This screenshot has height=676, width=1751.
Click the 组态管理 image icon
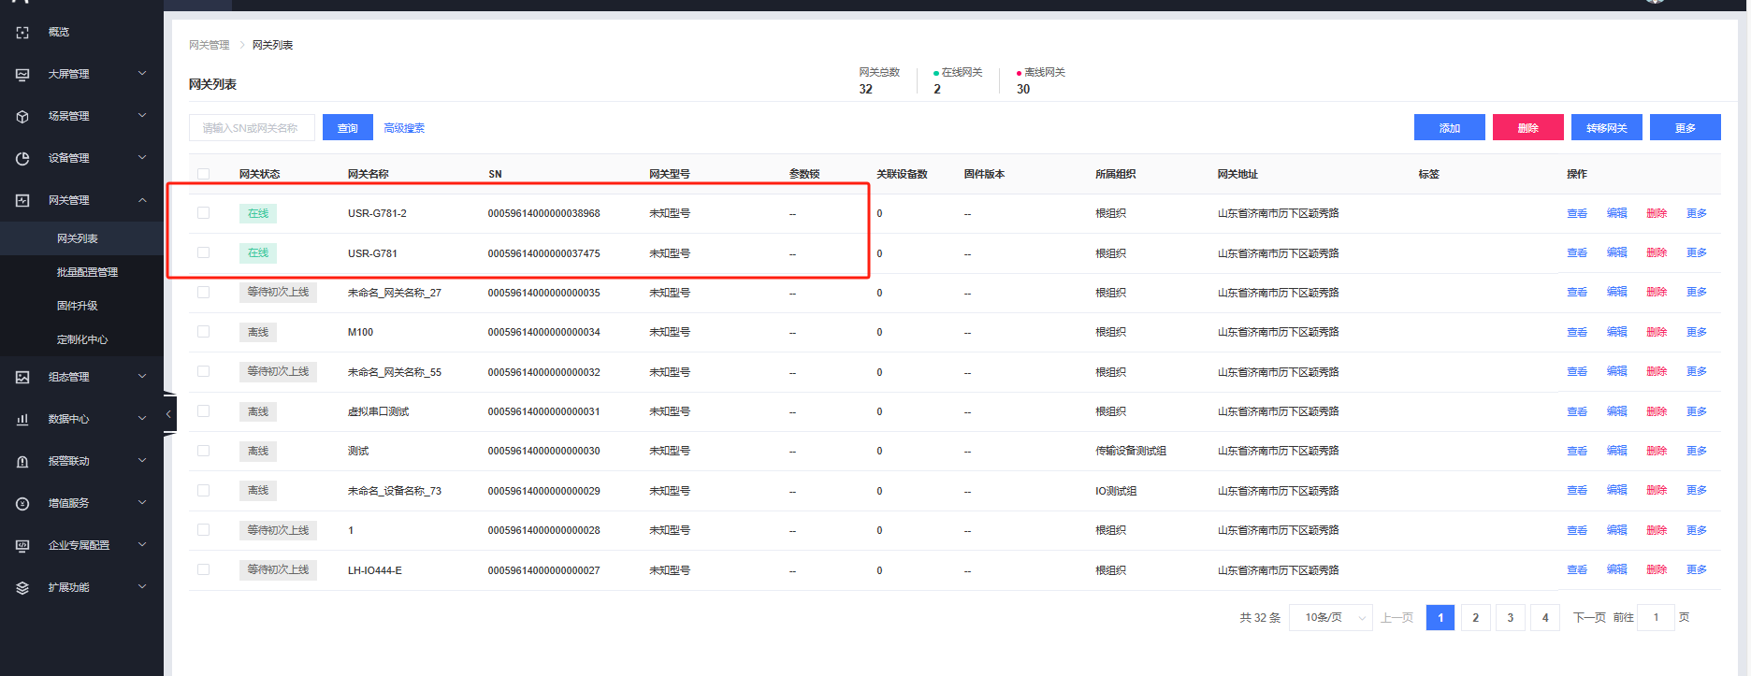(22, 378)
